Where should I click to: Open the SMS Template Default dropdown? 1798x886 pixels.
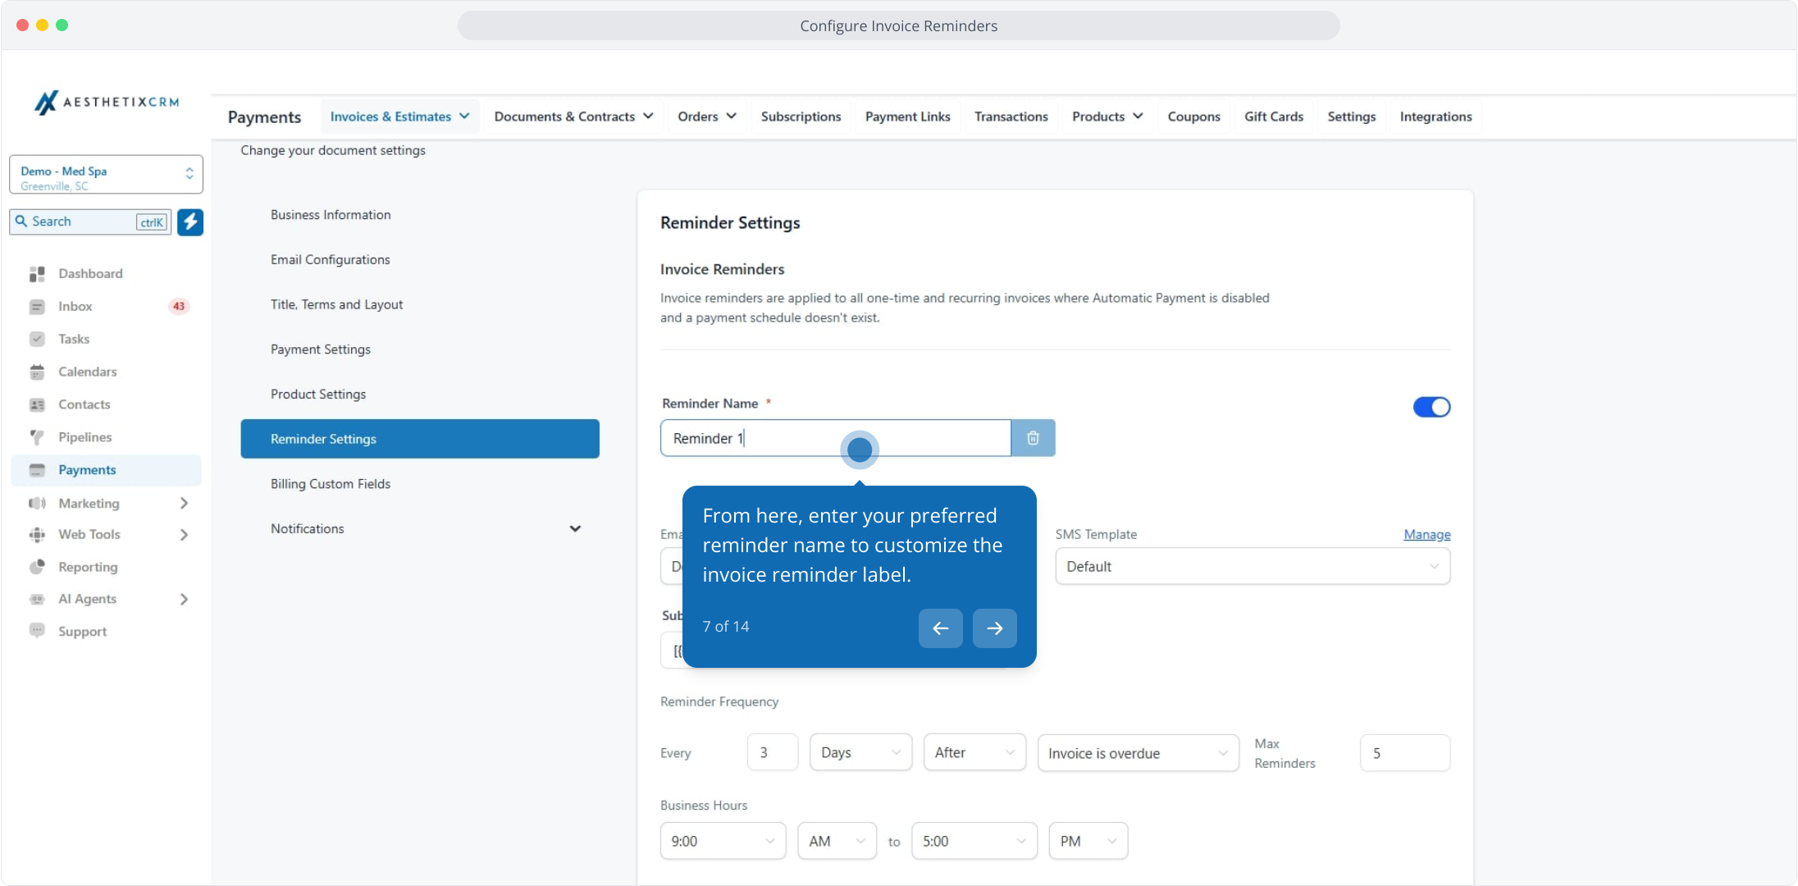(x=1252, y=567)
